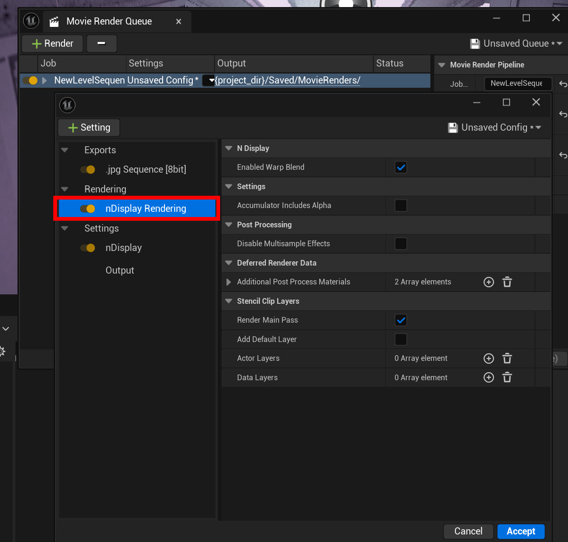The width and height of the screenshot is (568, 542).
Task: Expand the chevron at the left screen edge
Action: tap(6, 328)
